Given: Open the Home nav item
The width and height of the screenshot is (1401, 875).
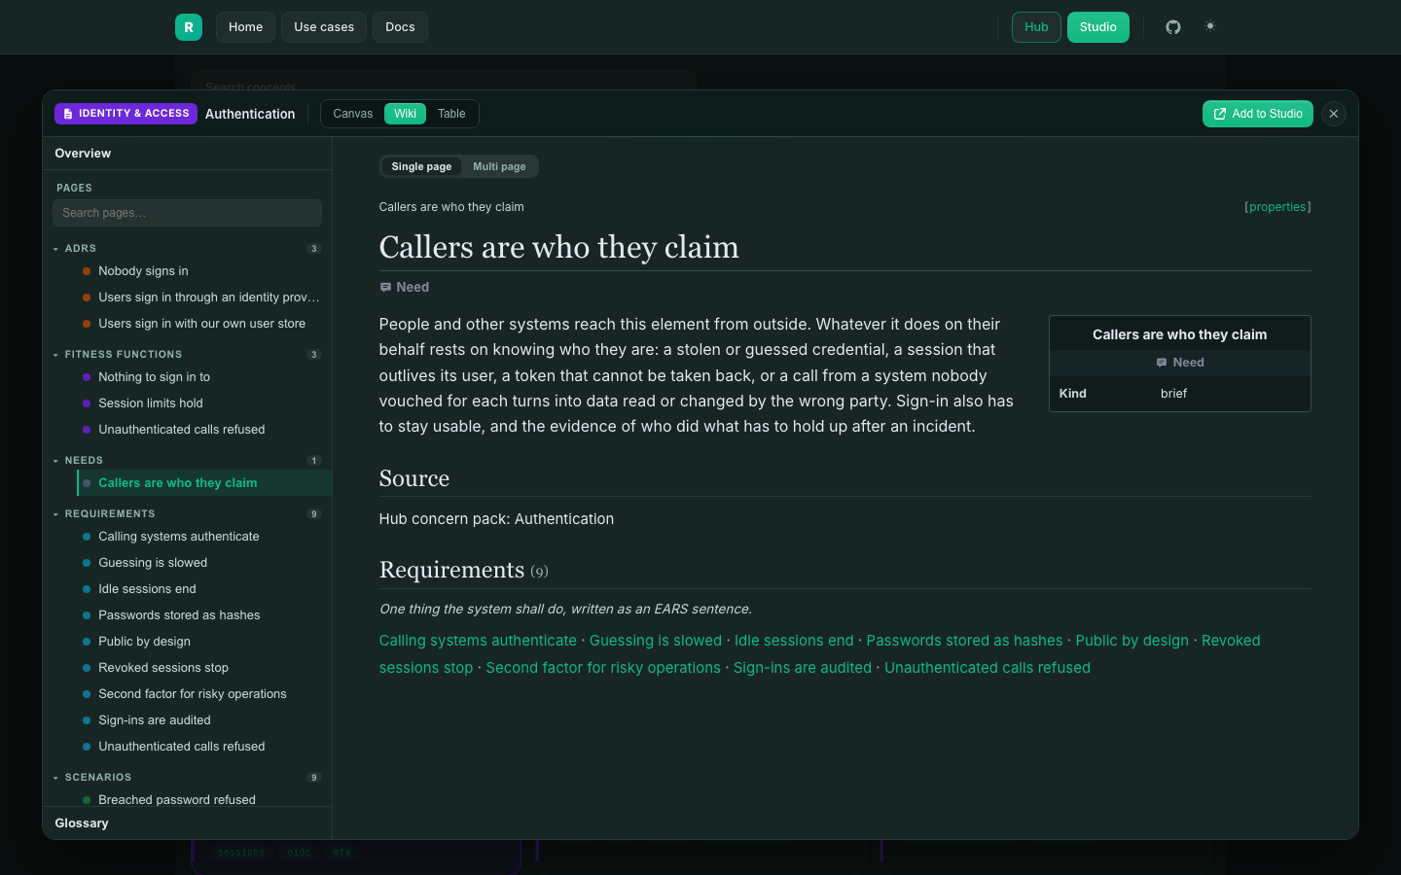Looking at the screenshot, I should pos(245,27).
